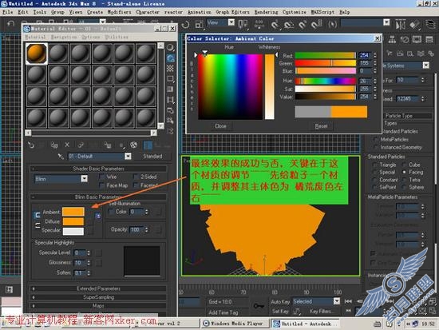This screenshot has width=439, height=330.
Task: Collapse the Shader Basic Parameters rollout
Action: click(x=98, y=169)
